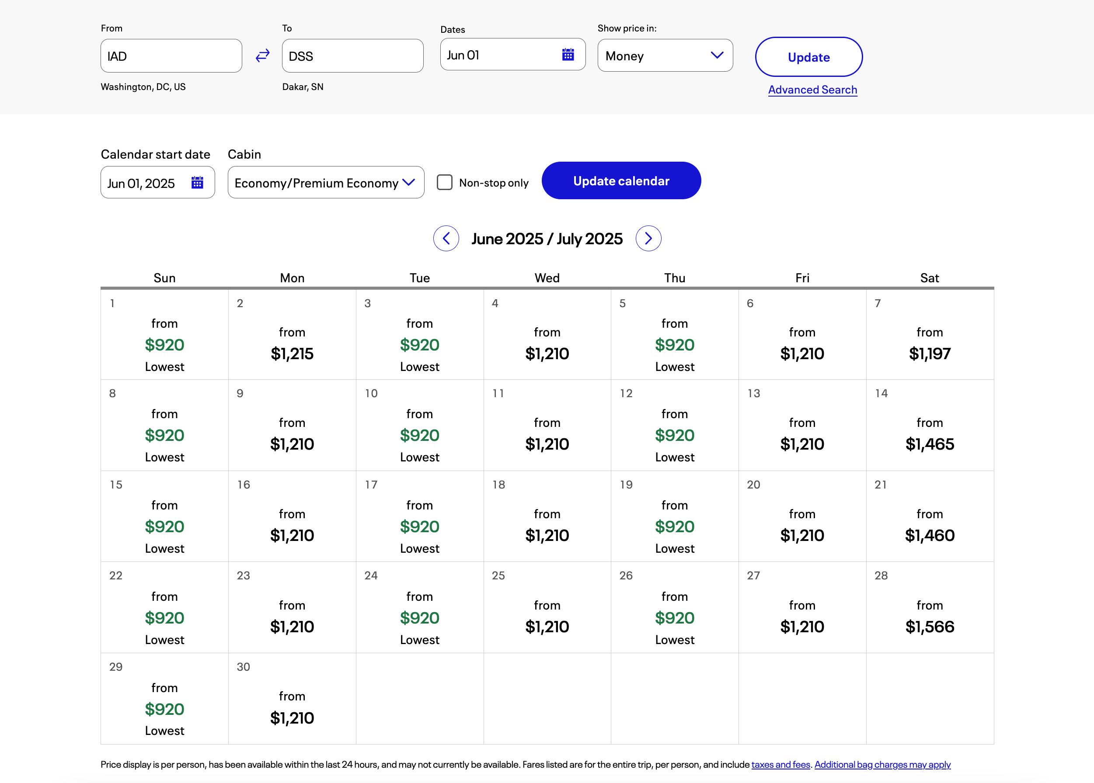Select June 2 fare $1,215

tap(292, 335)
